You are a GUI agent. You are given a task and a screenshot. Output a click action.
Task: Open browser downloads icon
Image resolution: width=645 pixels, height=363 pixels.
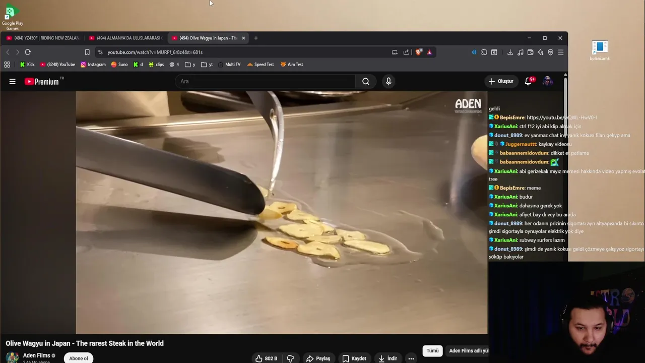(510, 52)
